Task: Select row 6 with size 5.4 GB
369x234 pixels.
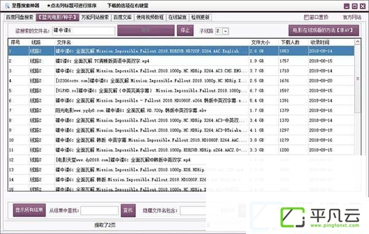Action: (x=181, y=100)
